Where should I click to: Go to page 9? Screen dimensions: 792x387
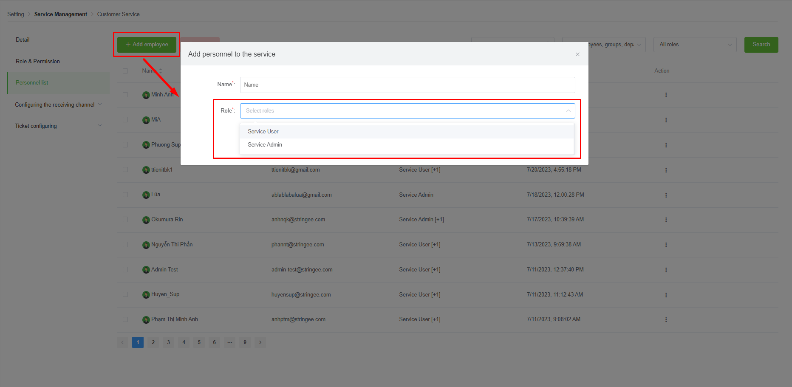pyautogui.click(x=245, y=342)
